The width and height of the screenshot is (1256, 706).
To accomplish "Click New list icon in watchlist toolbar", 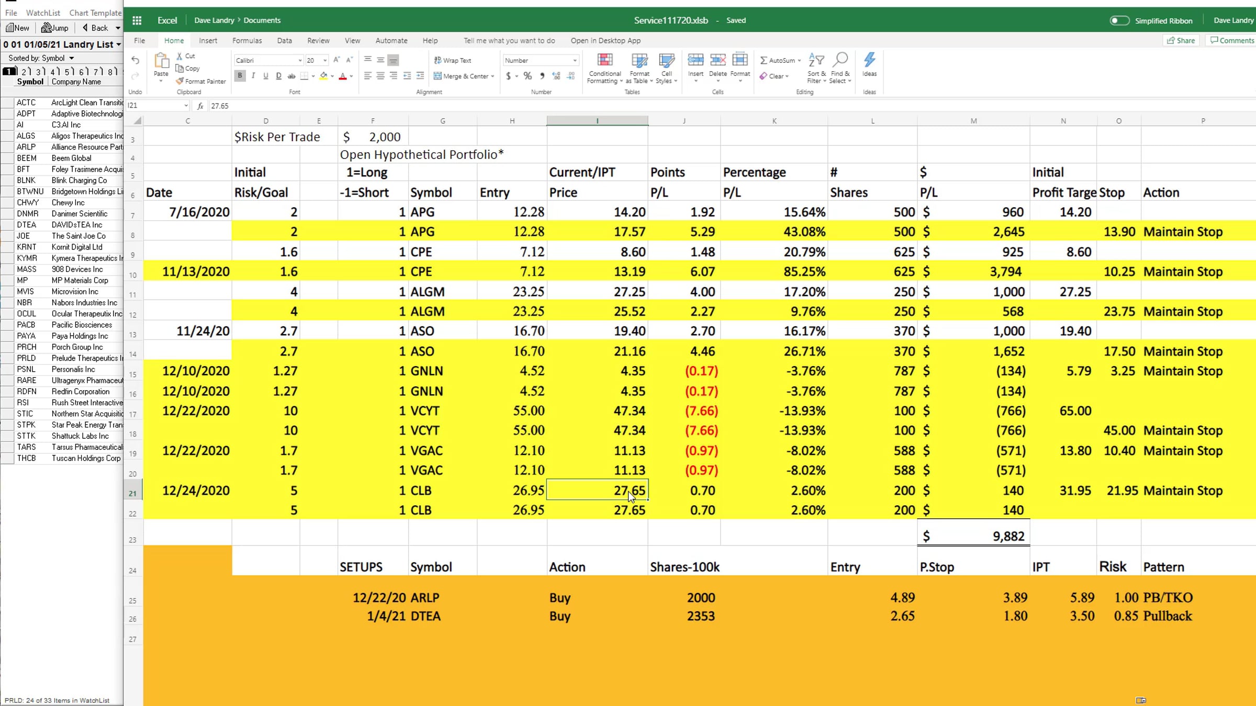I will [18, 28].
